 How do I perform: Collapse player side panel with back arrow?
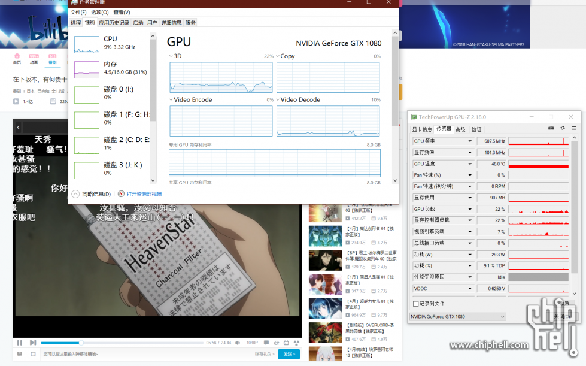point(19,128)
